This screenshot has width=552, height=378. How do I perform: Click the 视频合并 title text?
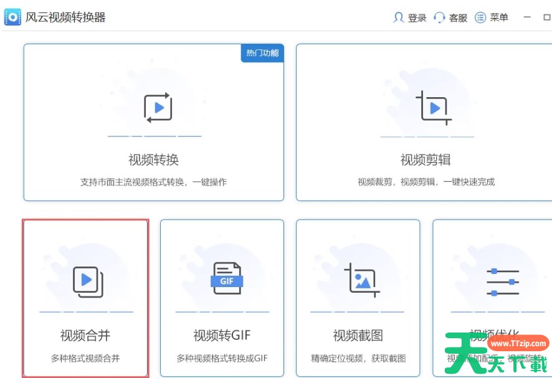click(85, 336)
